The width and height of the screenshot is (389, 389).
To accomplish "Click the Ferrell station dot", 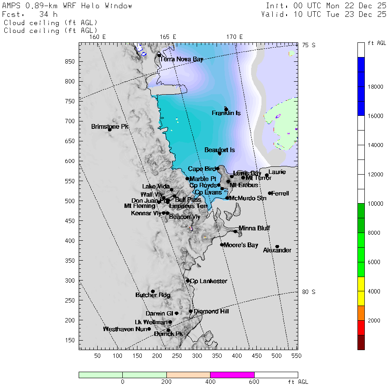I will [270, 193].
